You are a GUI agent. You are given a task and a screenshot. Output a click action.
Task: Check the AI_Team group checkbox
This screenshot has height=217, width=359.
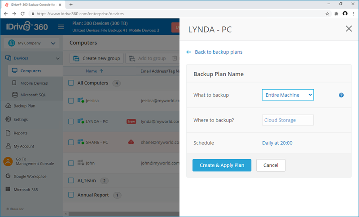point(71,180)
